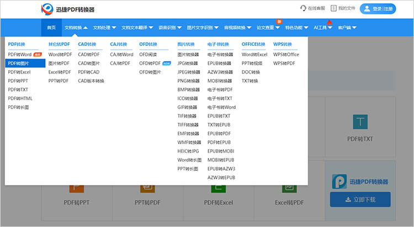Image resolution: width=414 pixels, height=227 pixels.
Task: Open WPS转PDF link
Action: 284,63
